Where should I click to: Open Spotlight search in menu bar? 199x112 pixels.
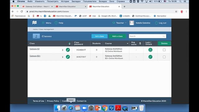coord(180,1)
